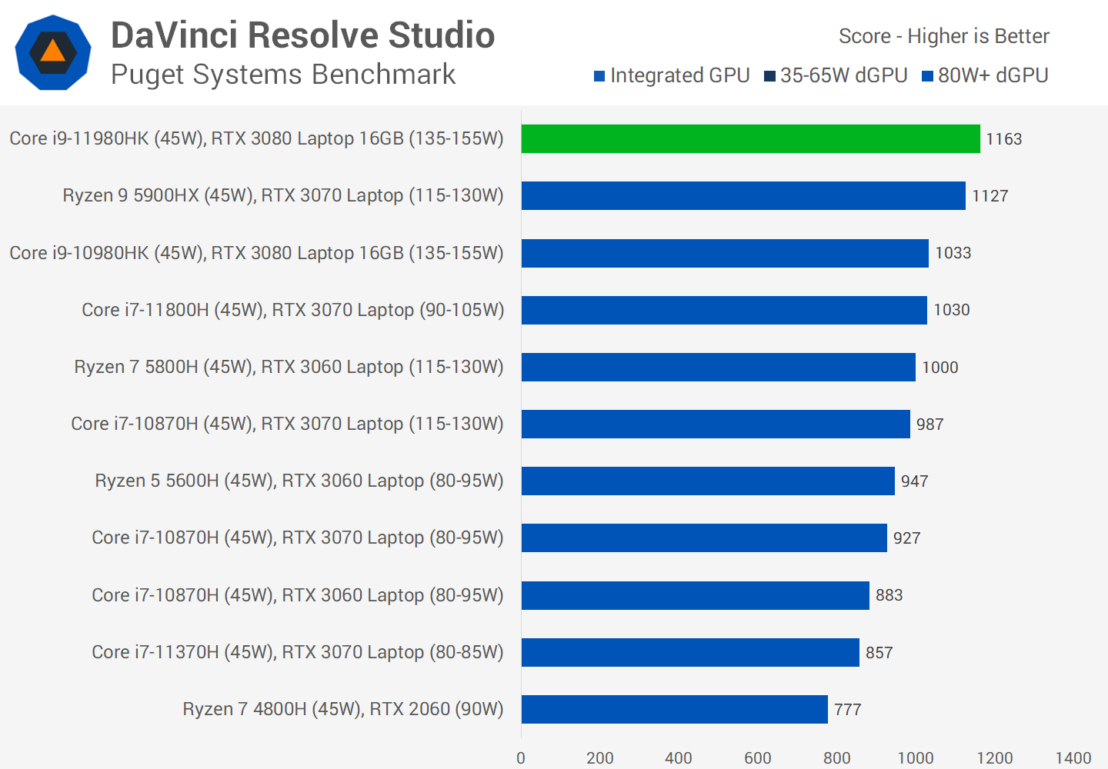The image size is (1108, 769).
Task: Click the "200" tick on the horizontal axis
Action: (600, 758)
